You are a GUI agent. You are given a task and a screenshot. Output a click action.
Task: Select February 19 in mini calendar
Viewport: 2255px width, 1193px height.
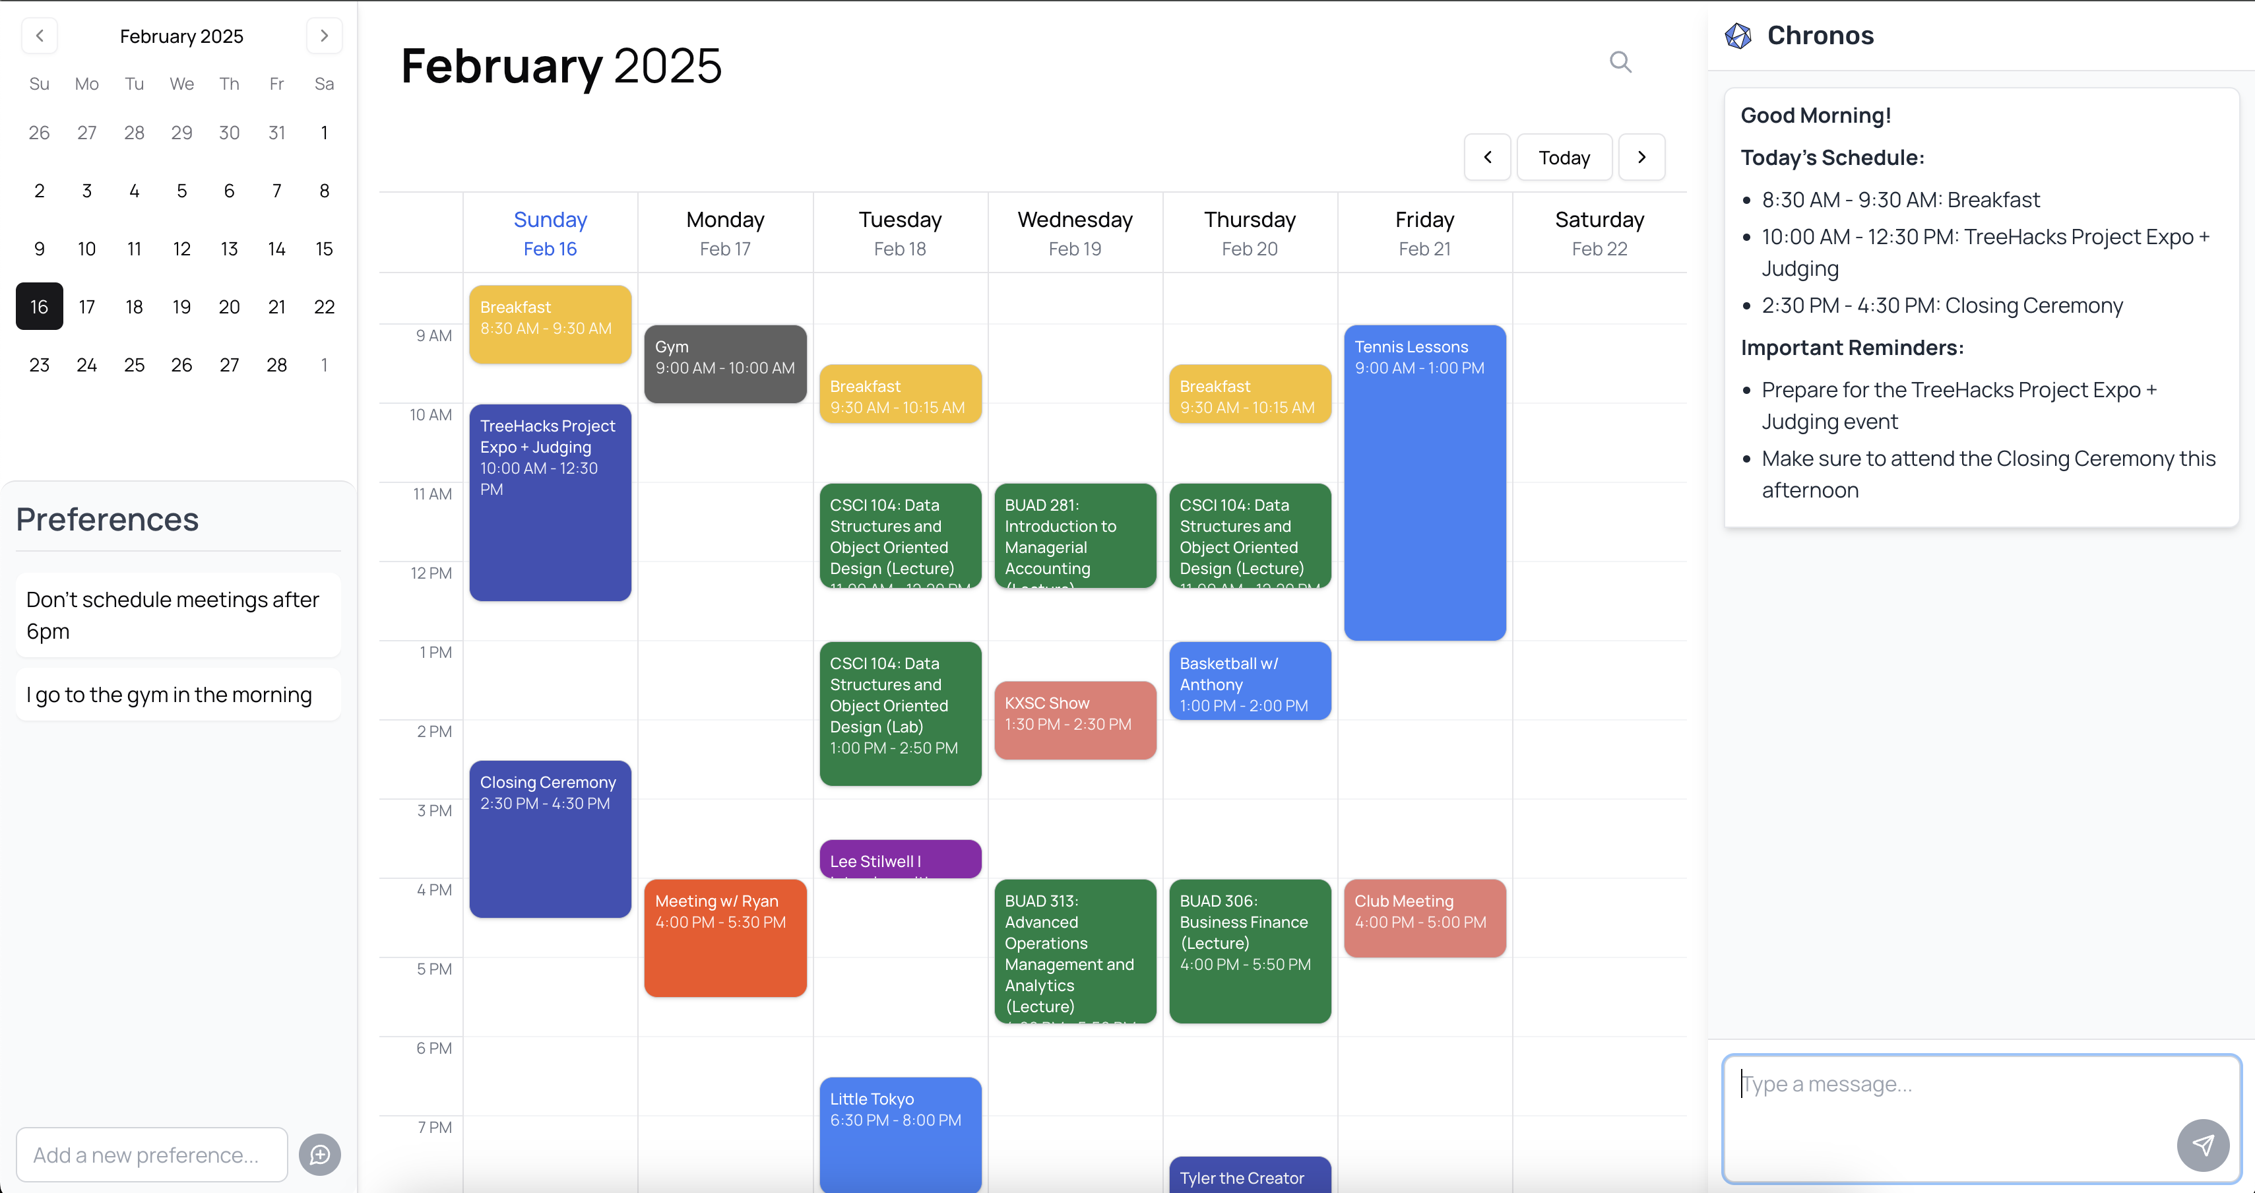point(181,307)
